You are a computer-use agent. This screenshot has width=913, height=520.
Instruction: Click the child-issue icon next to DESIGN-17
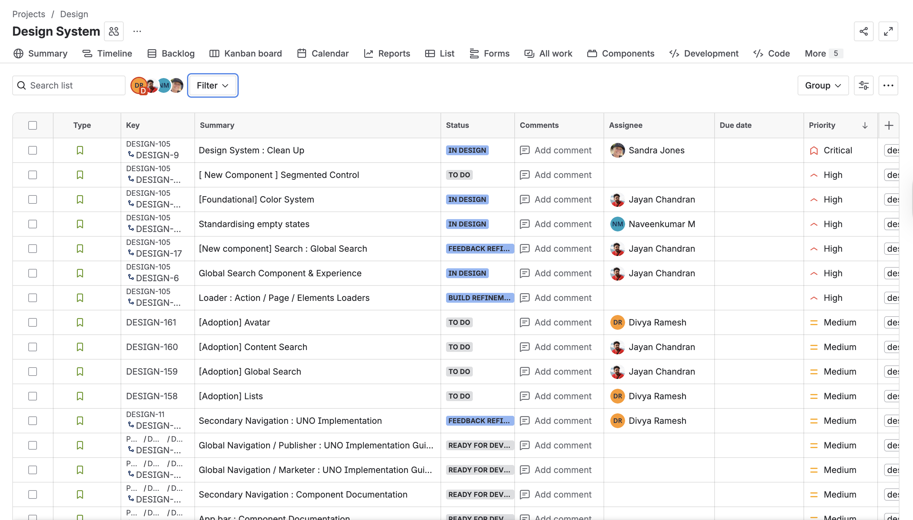131,253
